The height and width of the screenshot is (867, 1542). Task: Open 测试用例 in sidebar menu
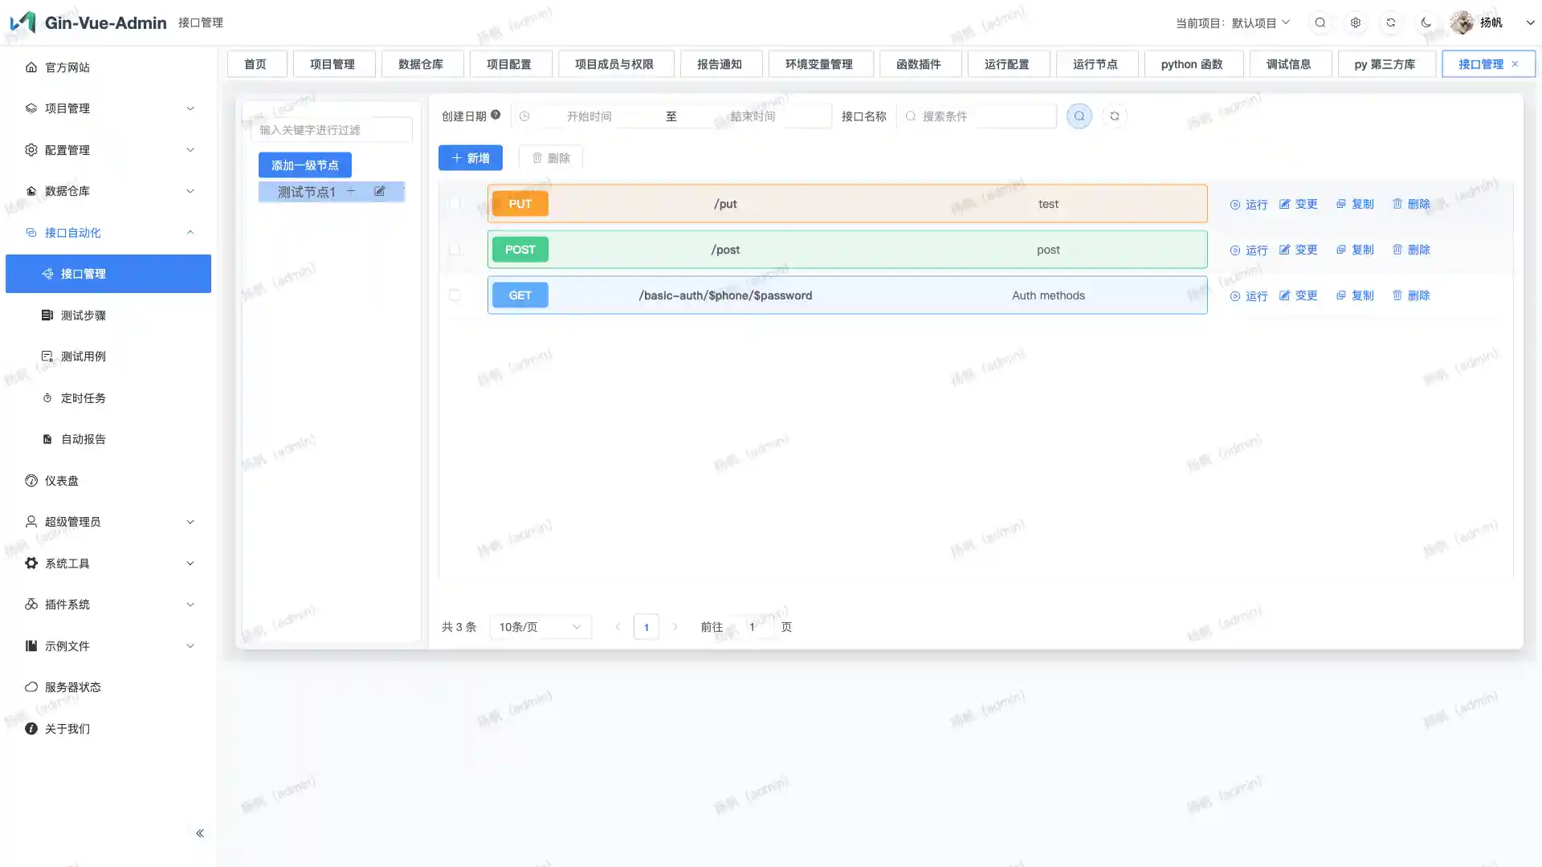click(84, 356)
